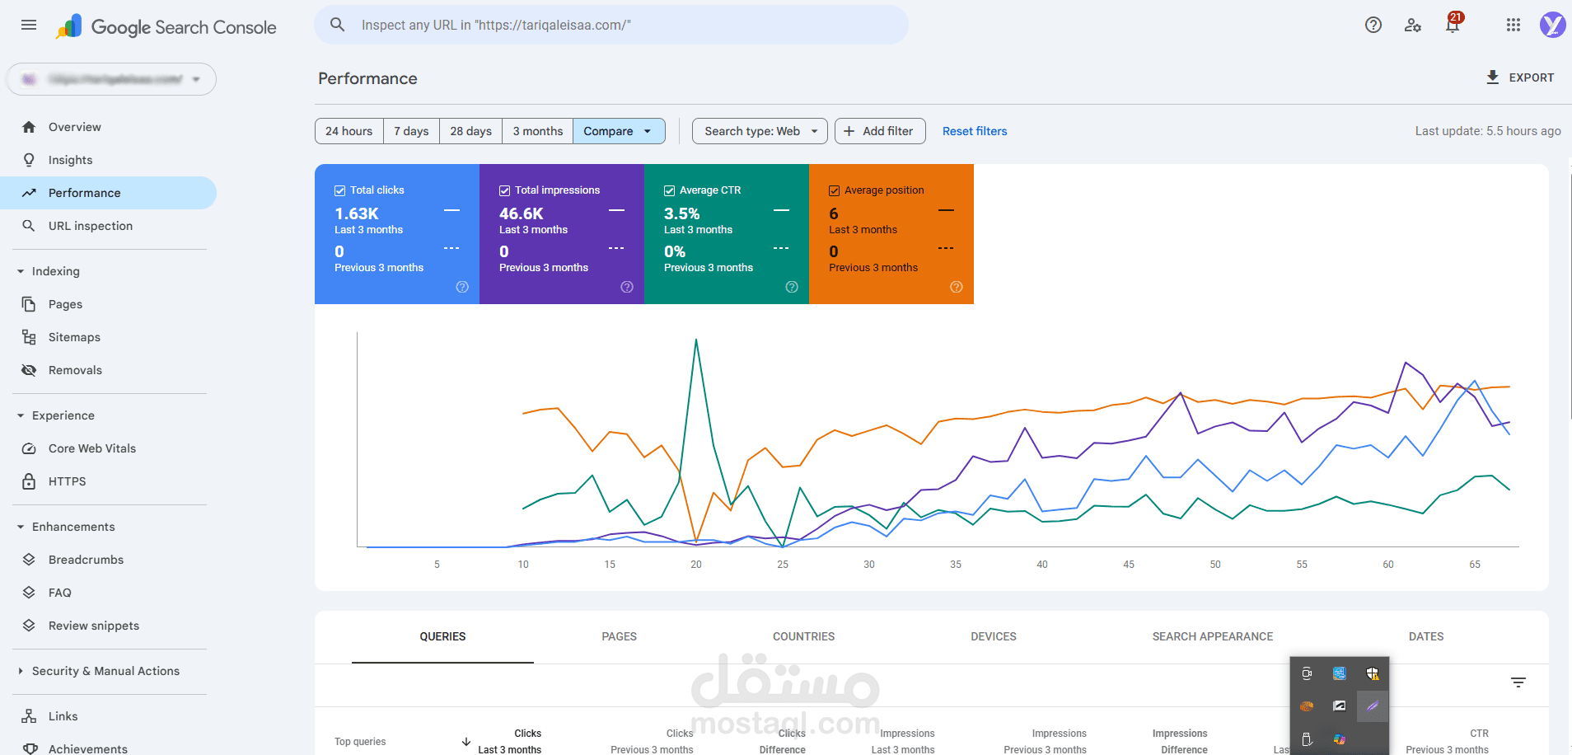
Task: Click help icon on Total clicks card
Action: click(x=462, y=287)
